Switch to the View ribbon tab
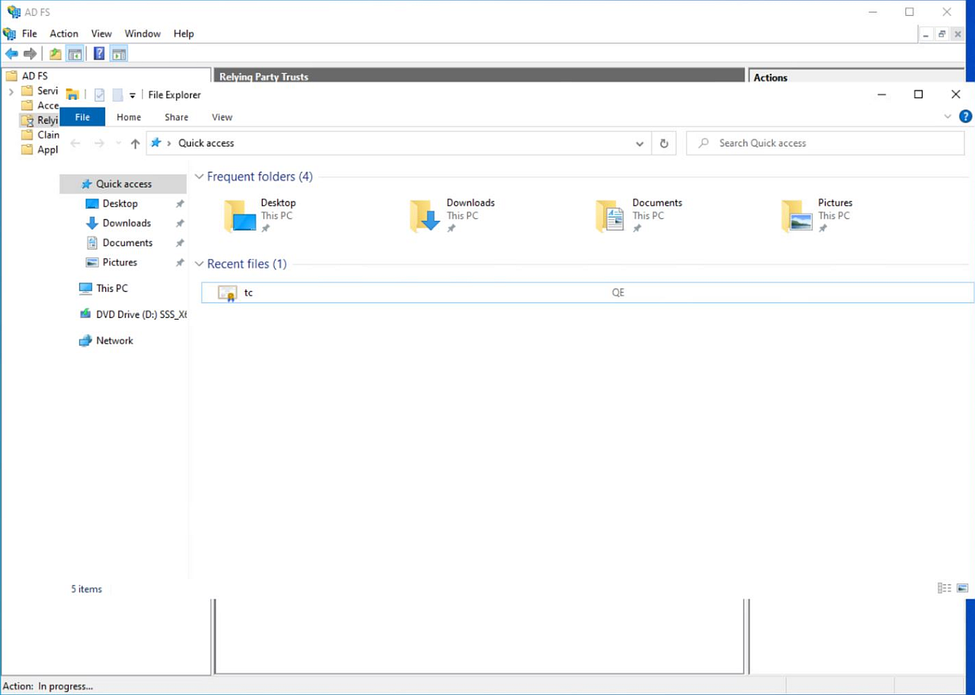Viewport: 975px width, 695px height. [x=221, y=117]
